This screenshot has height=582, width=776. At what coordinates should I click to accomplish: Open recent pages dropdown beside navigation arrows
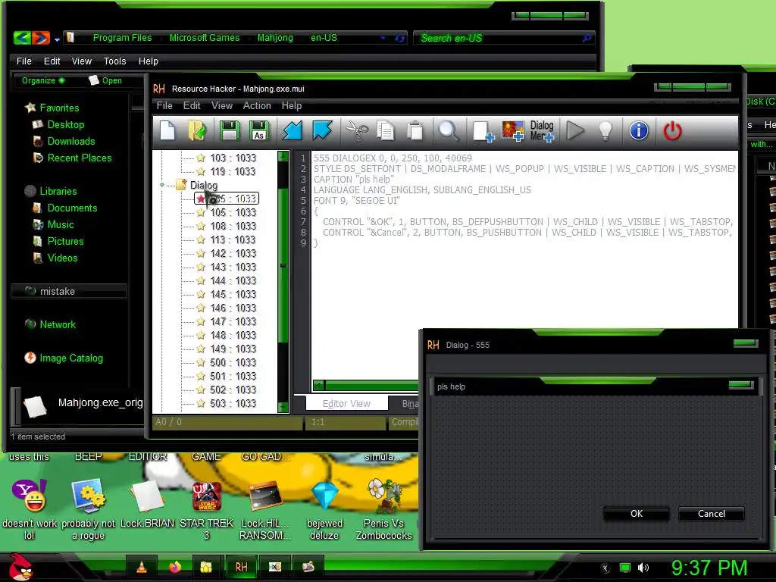[x=57, y=39]
